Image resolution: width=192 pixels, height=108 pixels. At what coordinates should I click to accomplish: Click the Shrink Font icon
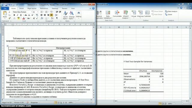coord(37,18)
